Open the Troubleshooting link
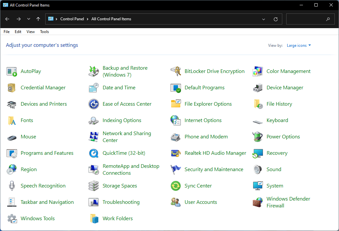This screenshot has width=339, height=231. [121, 202]
